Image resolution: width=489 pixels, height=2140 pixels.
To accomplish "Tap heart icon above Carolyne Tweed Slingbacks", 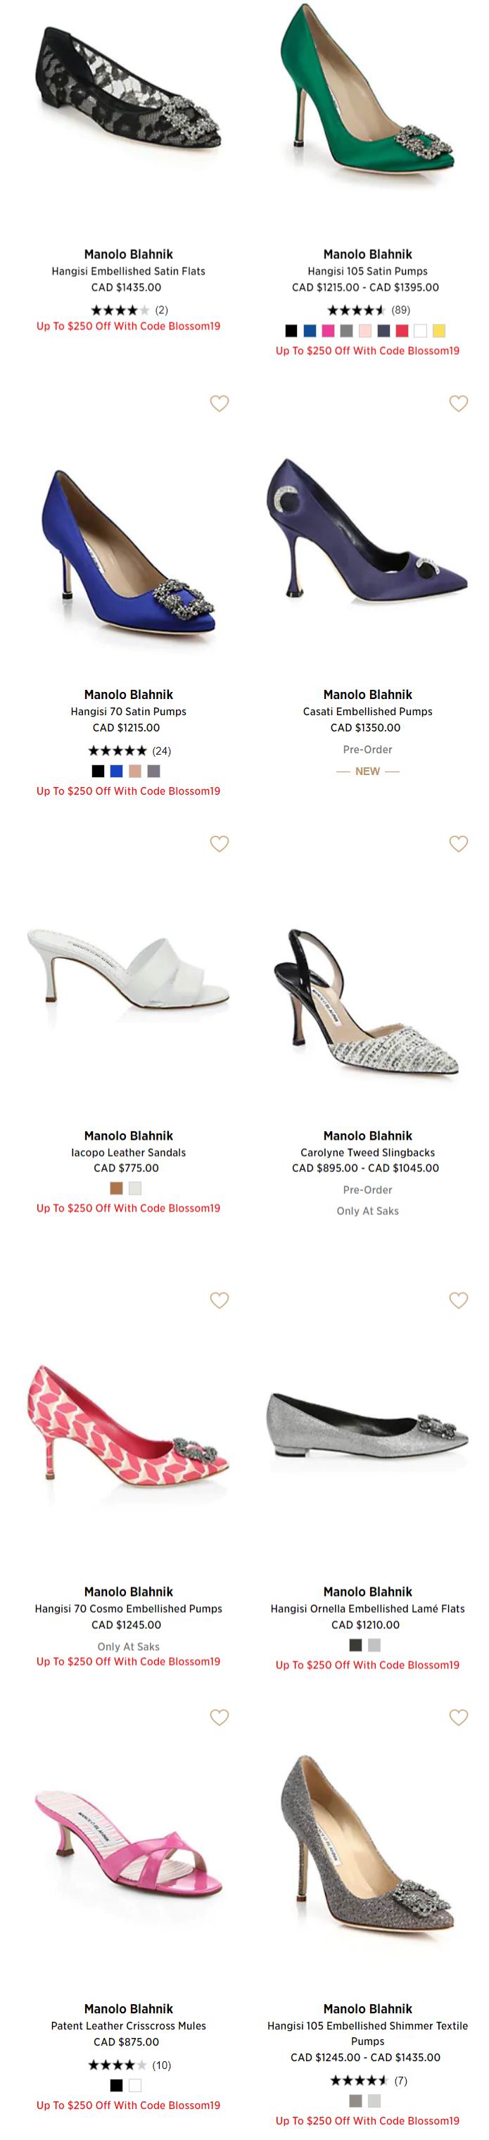I will pyautogui.click(x=458, y=843).
